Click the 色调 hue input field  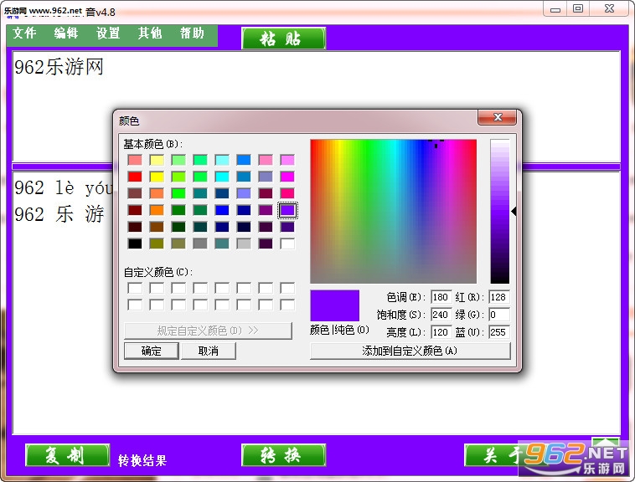click(x=441, y=297)
